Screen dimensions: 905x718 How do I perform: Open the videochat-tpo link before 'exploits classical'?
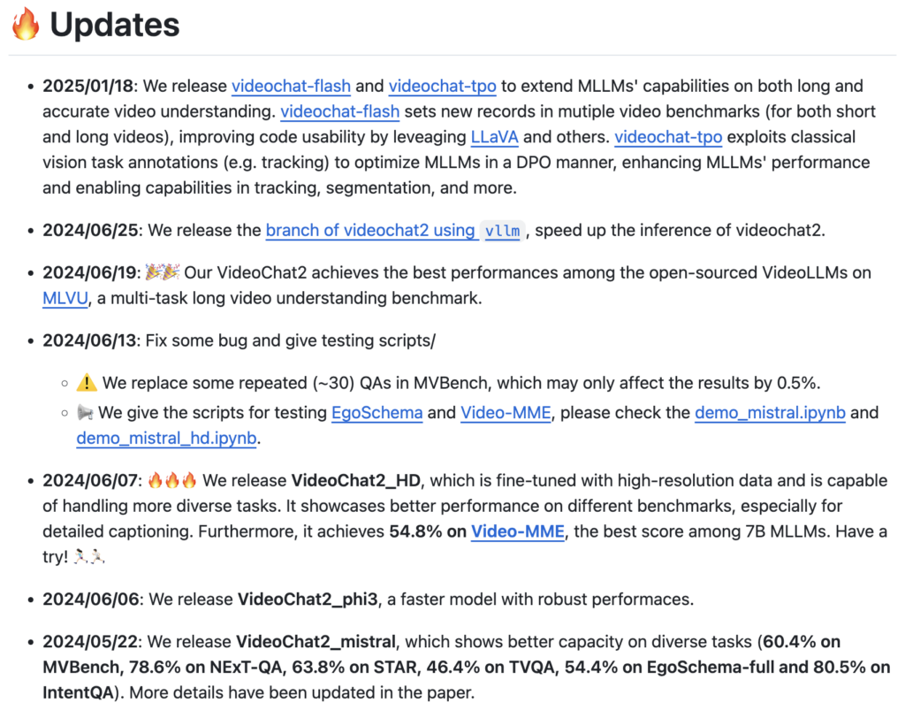[x=668, y=137]
